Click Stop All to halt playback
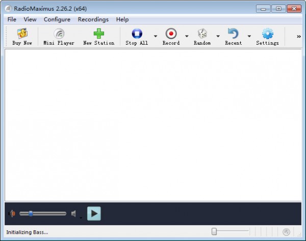Viewport: 306px width, 241px height. pyautogui.click(x=137, y=37)
